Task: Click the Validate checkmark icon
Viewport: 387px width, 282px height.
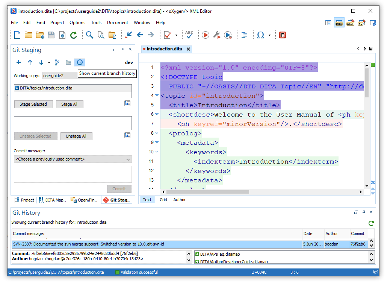Action: point(168,35)
